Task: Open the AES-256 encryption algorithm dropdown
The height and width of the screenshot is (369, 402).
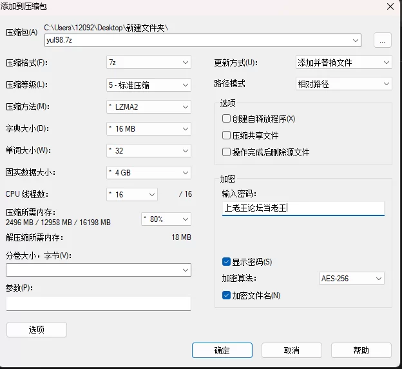Action: pos(352,278)
